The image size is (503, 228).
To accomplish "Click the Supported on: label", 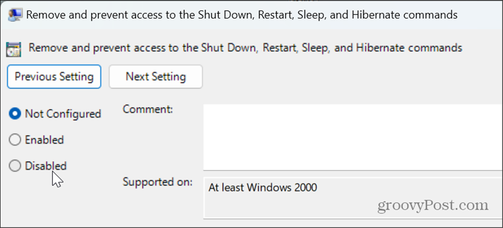I will (x=158, y=182).
